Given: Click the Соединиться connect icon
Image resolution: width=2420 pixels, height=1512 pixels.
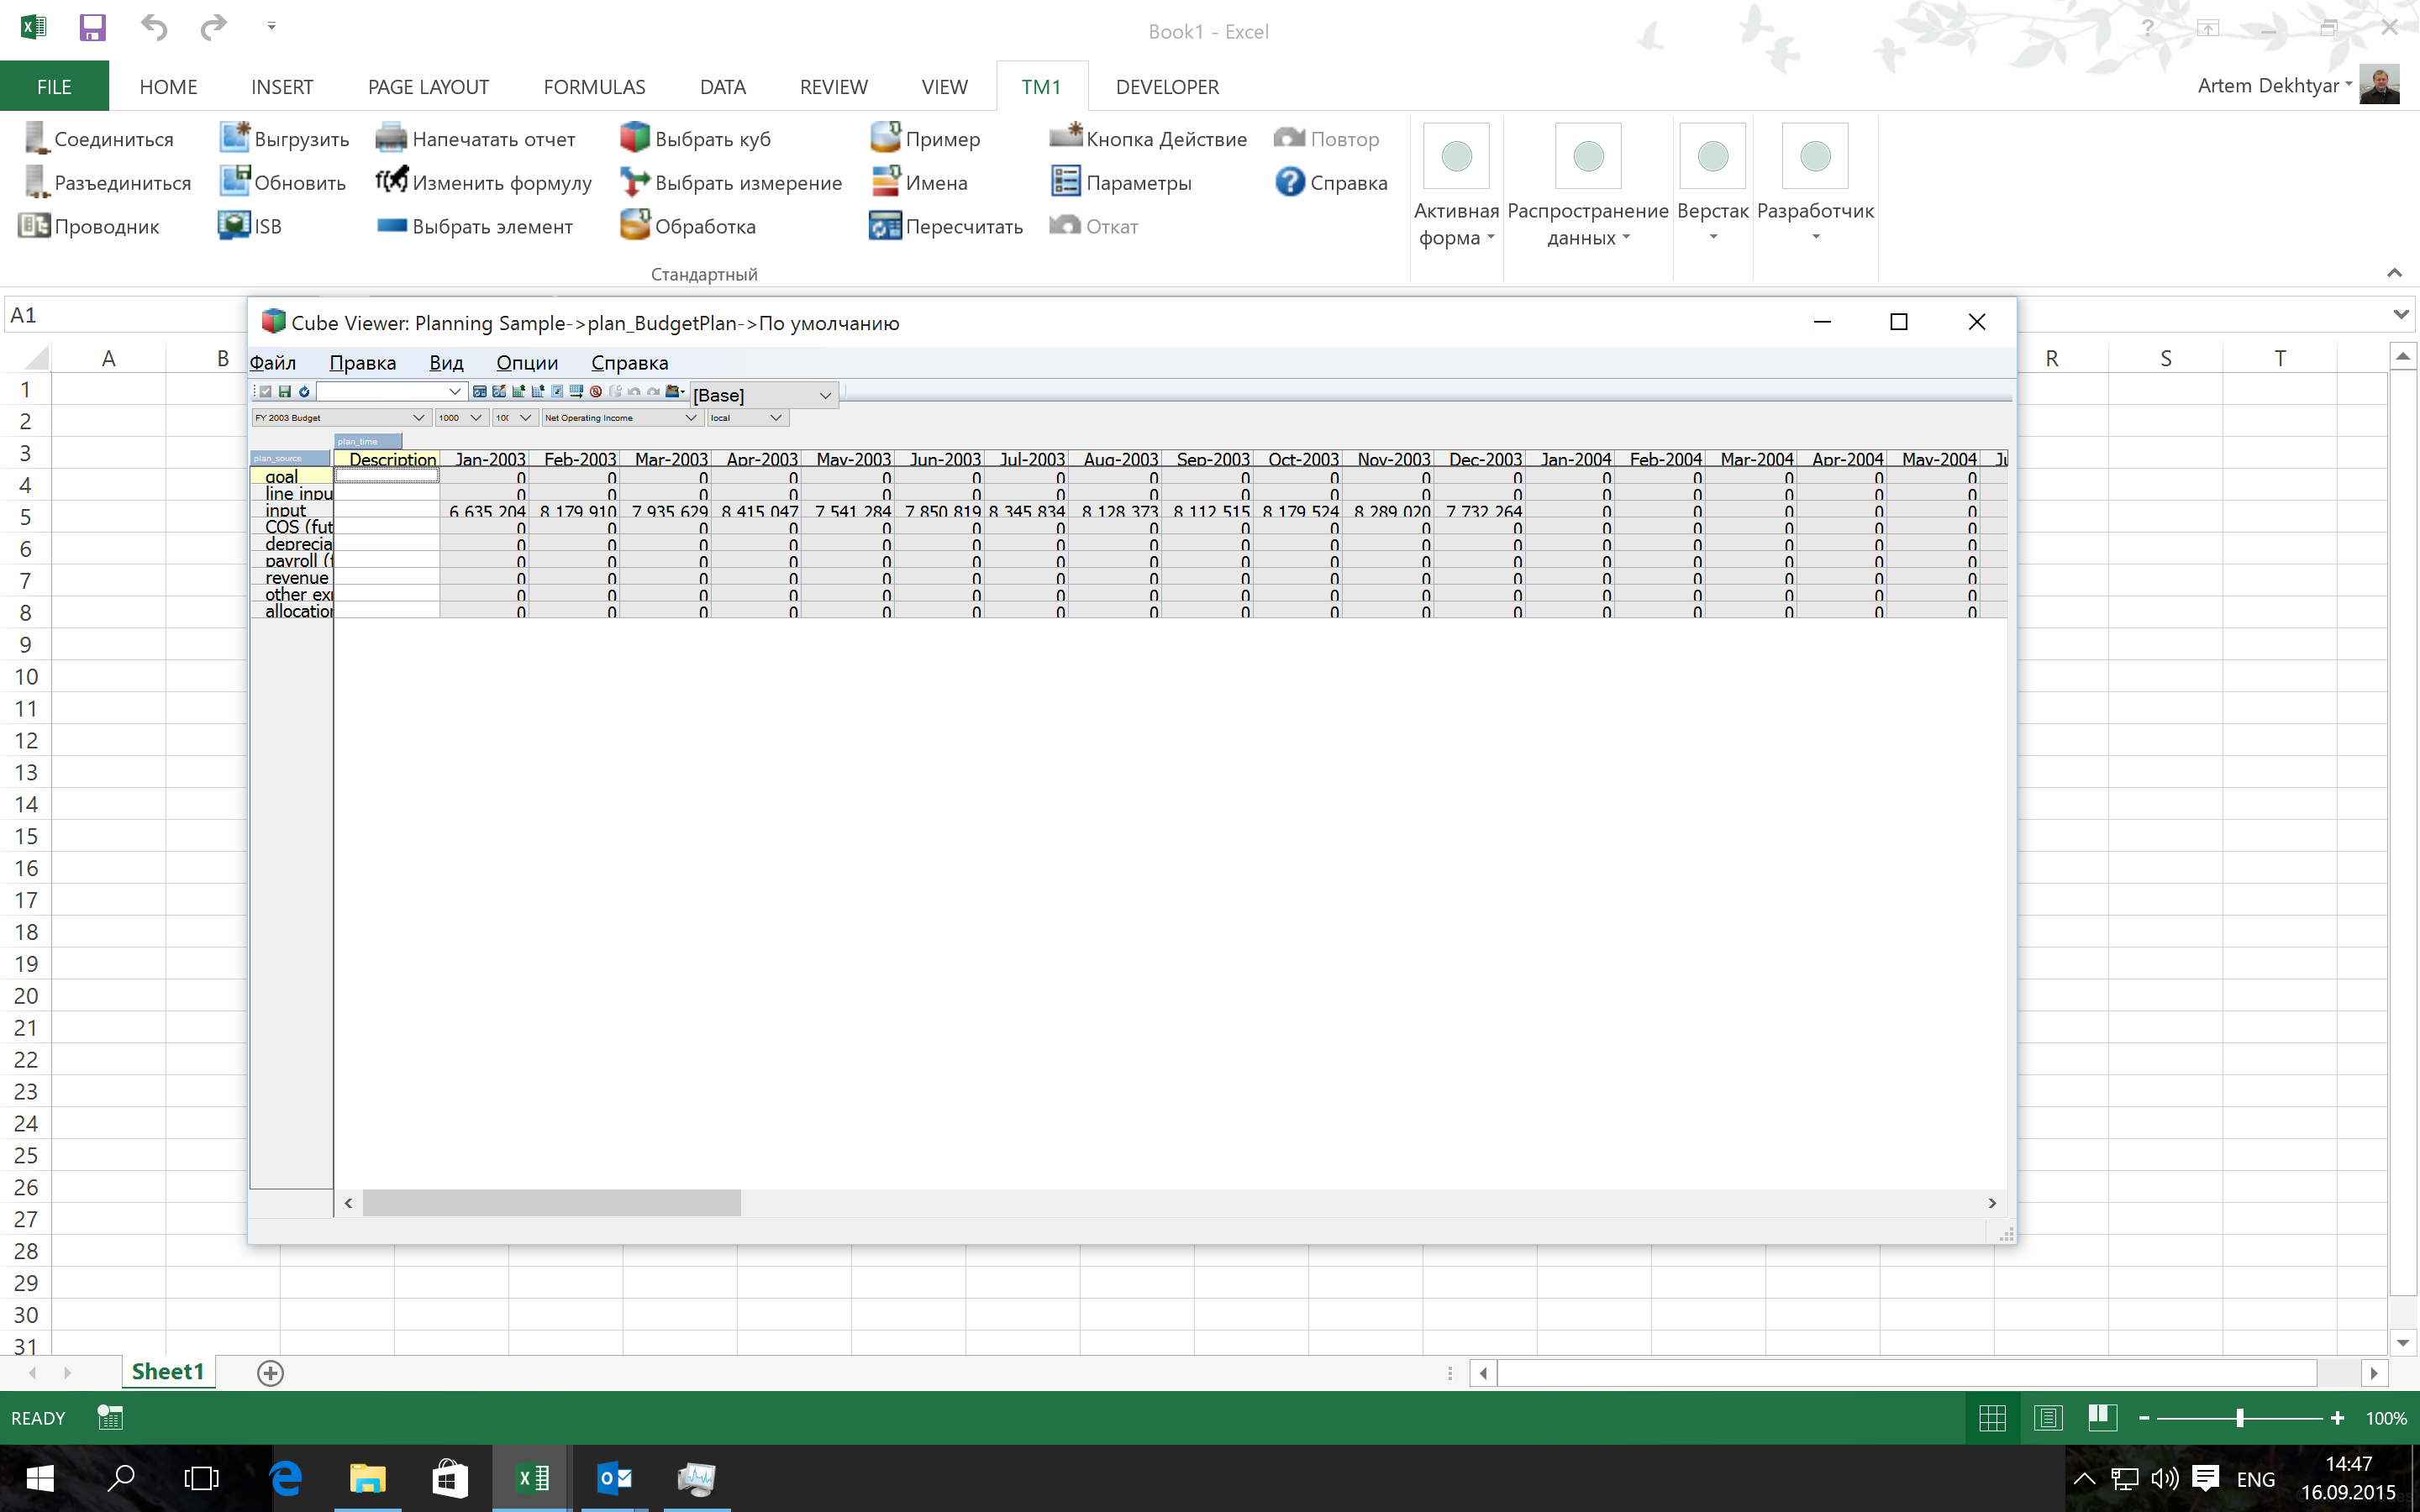Looking at the screenshot, I should coord(36,138).
